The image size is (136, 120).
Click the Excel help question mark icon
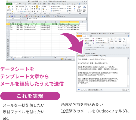(80, 4)
